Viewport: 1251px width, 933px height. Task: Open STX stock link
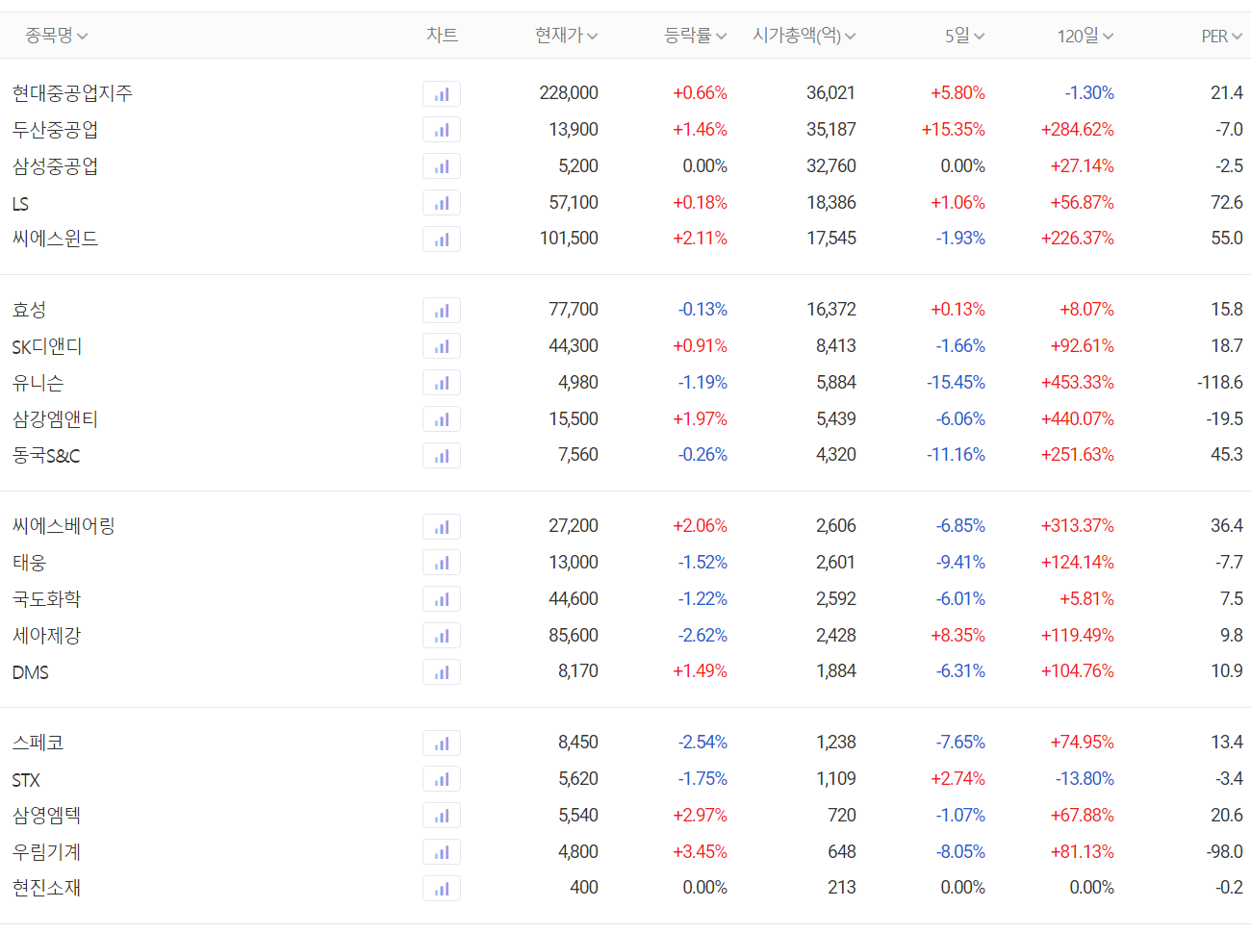tap(26, 780)
